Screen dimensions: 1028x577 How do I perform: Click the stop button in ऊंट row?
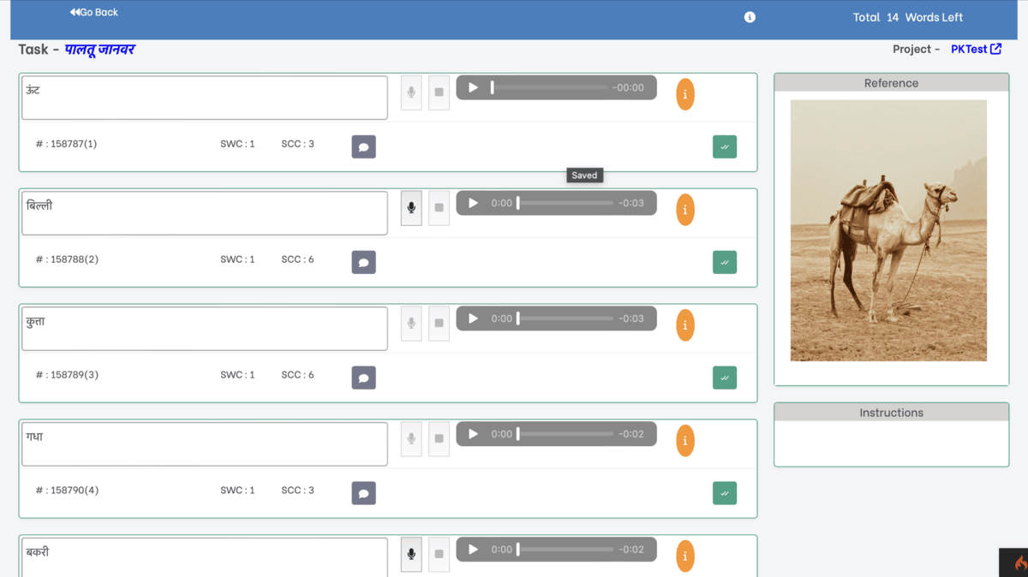pos(439,92)
